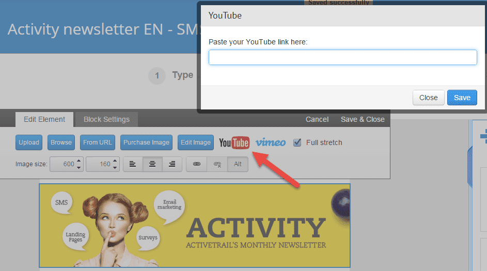Select the Activity newsletter banner image

195,226
